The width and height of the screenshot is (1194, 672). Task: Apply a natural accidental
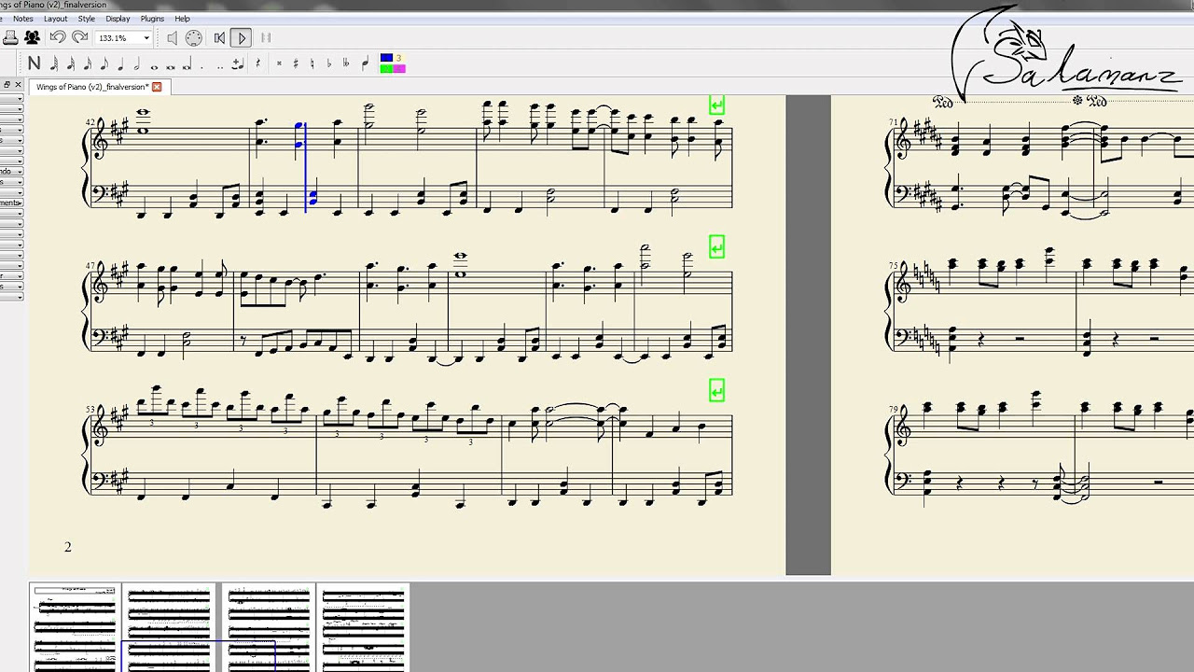click(312, 64)
